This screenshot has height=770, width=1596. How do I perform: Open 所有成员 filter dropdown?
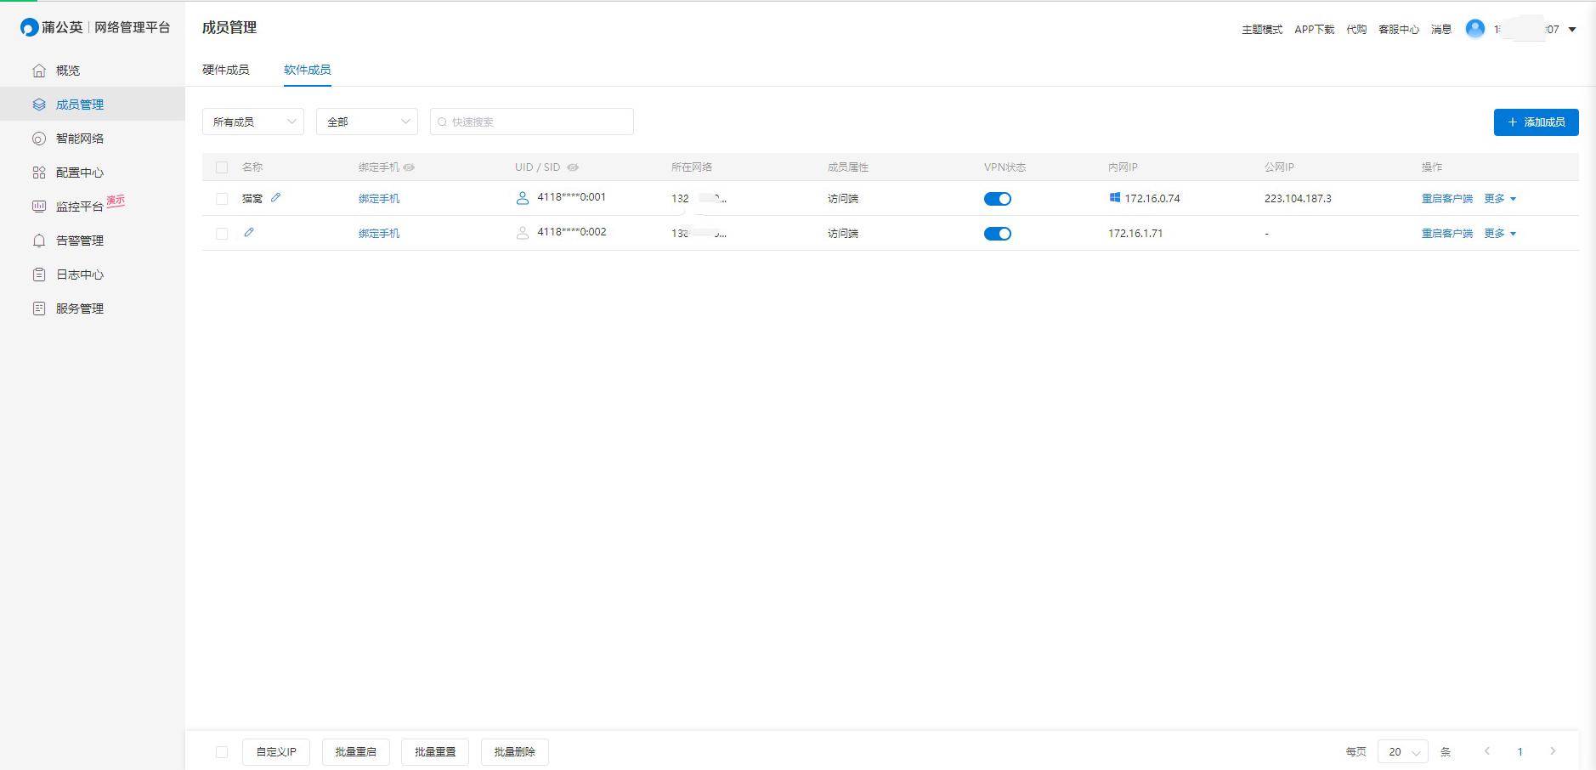pos(253,122)
